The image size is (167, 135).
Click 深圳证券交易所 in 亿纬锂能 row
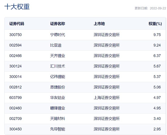click(107, 77)
